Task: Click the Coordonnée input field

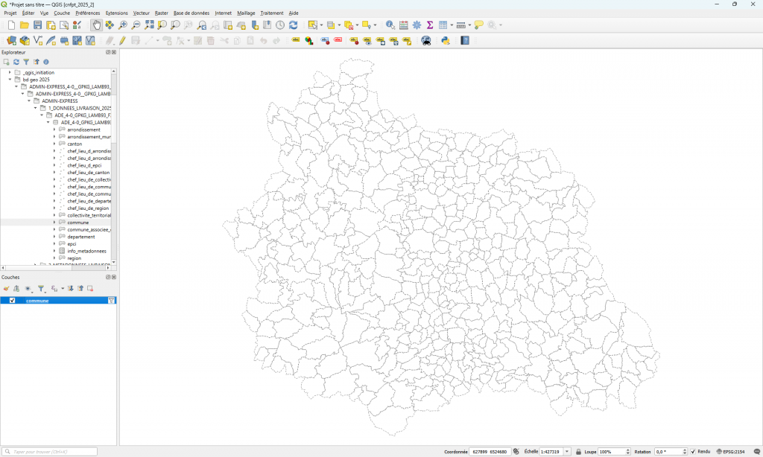Action: (x=490, y=452)
